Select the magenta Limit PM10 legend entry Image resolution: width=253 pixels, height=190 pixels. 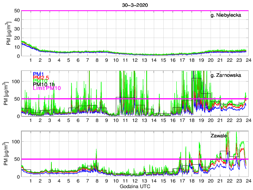point(46,88)
